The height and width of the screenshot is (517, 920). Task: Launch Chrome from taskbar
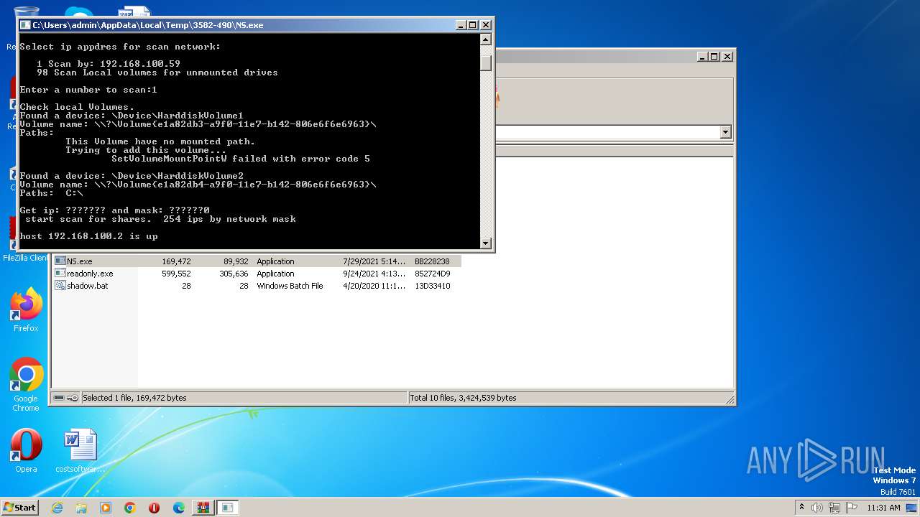click(x=130, y=508)
